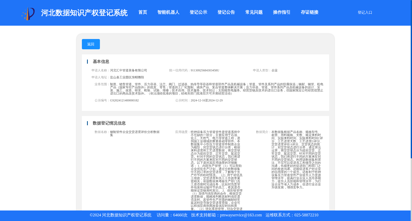Open the 智能机器人 menu item
This screenshot has height=221, width=412.
click(168, 12)
